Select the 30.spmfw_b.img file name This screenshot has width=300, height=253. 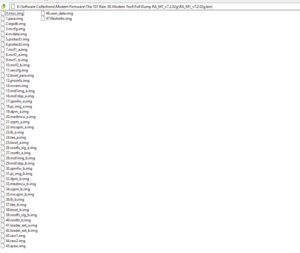[x=19, y=168]
